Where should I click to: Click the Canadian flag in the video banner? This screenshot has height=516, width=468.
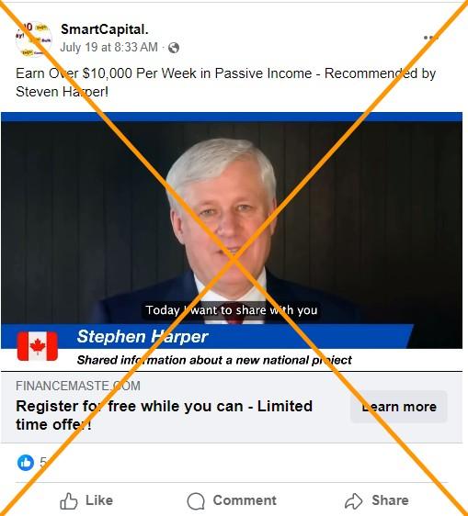click(38, 346)
